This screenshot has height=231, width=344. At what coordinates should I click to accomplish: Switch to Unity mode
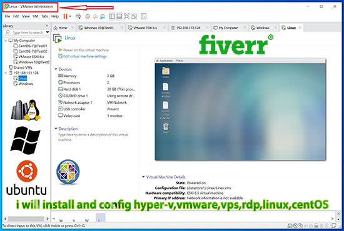[134, 16]
